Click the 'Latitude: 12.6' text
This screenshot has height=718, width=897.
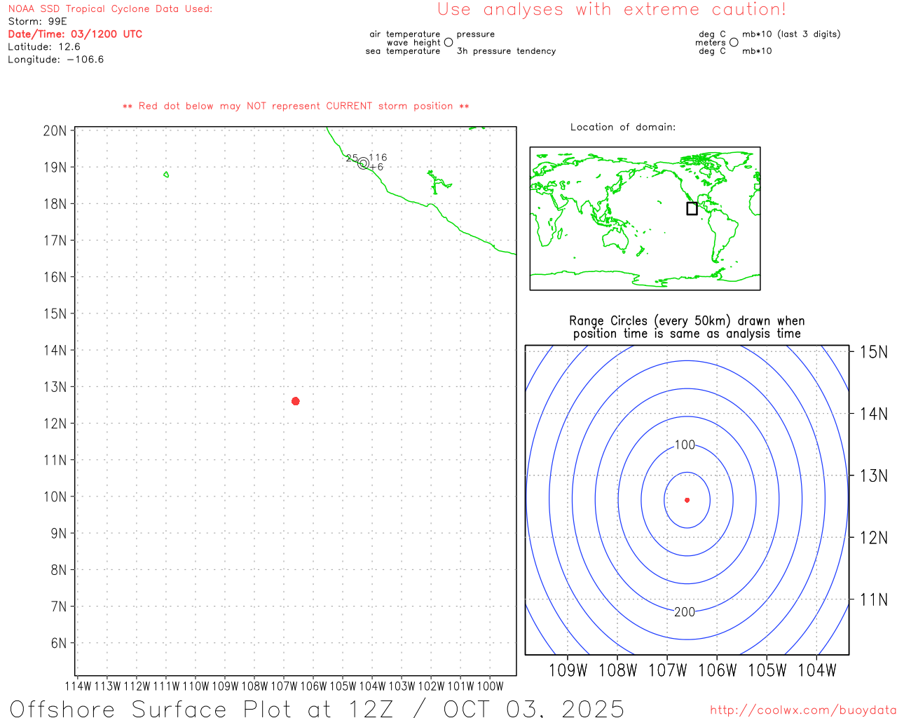44,47
